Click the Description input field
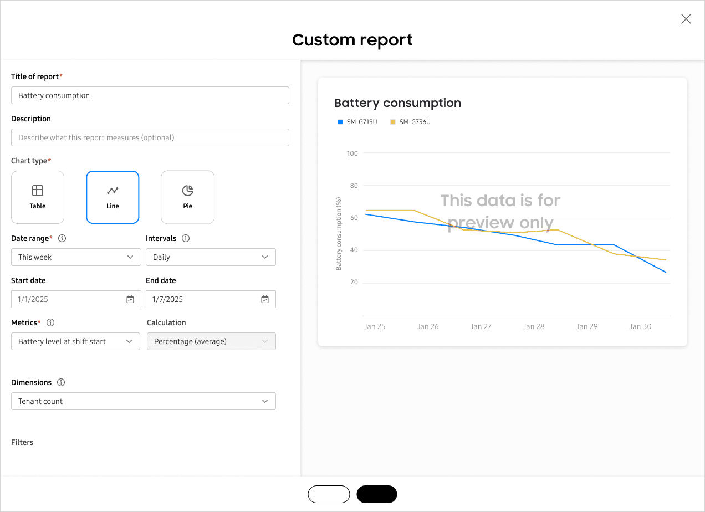The image size is (705, 512). [x=150, y=137]
